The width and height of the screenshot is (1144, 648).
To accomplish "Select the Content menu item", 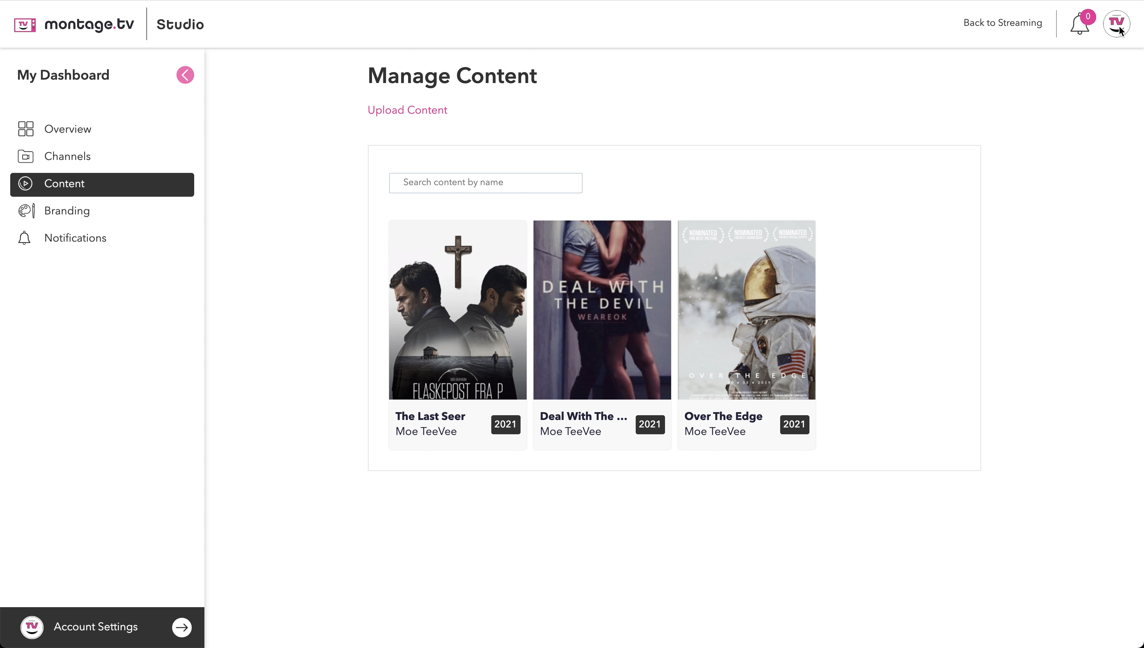I will (102, 184).
